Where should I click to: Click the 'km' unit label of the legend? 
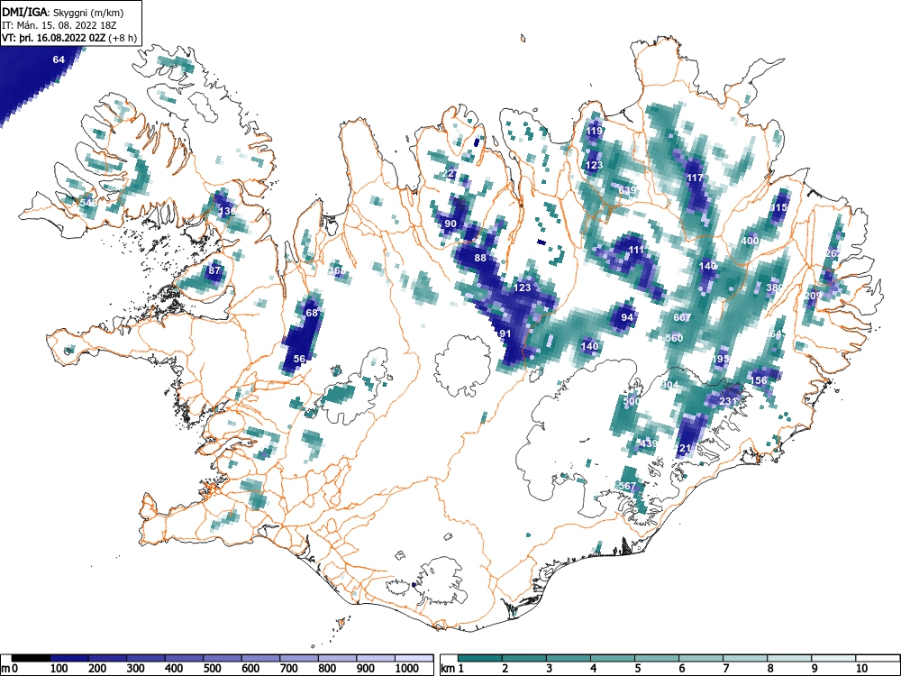click(449, 669)
